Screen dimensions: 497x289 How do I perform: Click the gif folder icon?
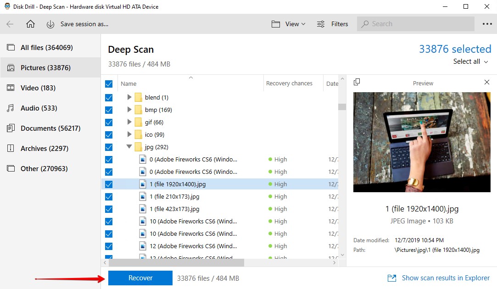pyautogui.click(x=138, y=122)
